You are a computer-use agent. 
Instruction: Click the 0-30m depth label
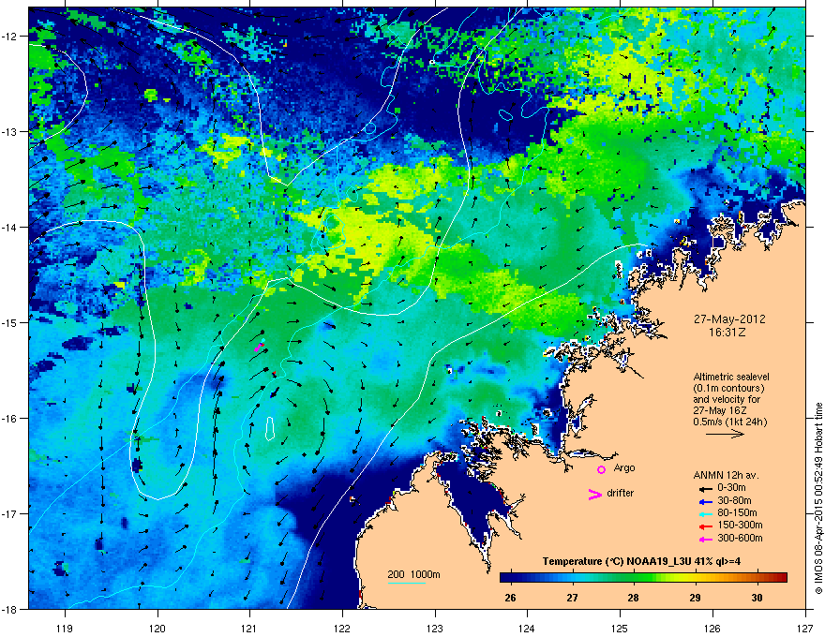click(x=731, y=488)
